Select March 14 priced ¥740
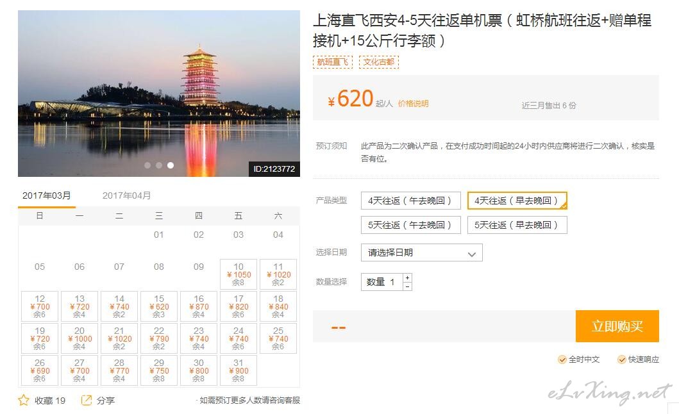Image resolution: width=679 pixels, height=414 pixels. pyautogui.click(x=119, y=306)
